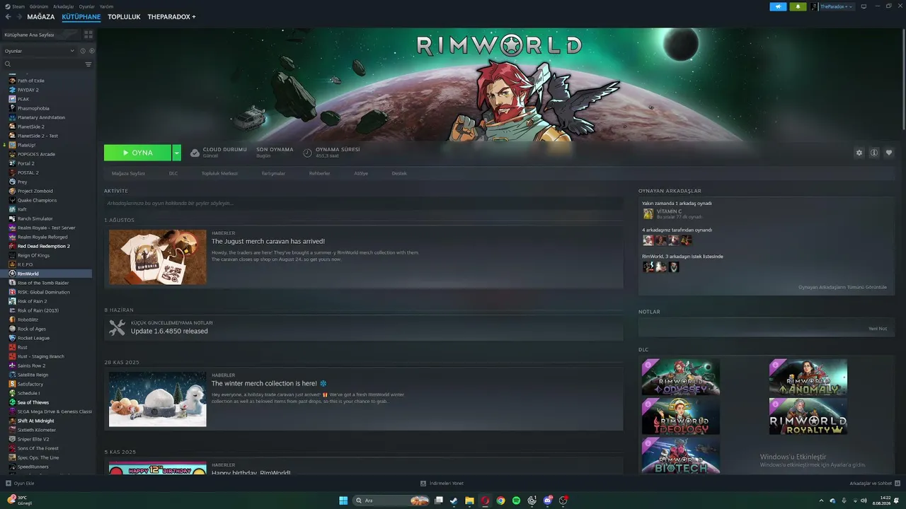Open the RimWorld DLC tab link
Viewport: 906px width, 509px height.
pyautogui.click(x=173, y=173)
